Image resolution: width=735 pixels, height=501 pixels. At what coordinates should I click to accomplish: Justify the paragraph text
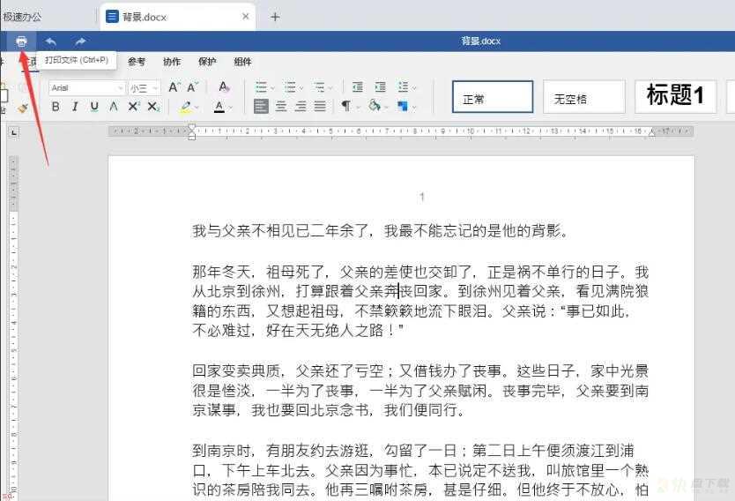point(320,107)
